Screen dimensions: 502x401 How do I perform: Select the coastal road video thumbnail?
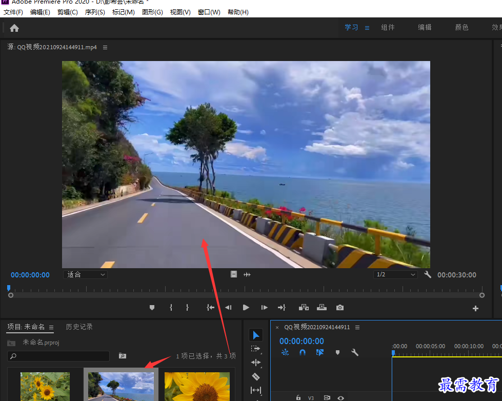pyautogui.click(x=121, y=386)
